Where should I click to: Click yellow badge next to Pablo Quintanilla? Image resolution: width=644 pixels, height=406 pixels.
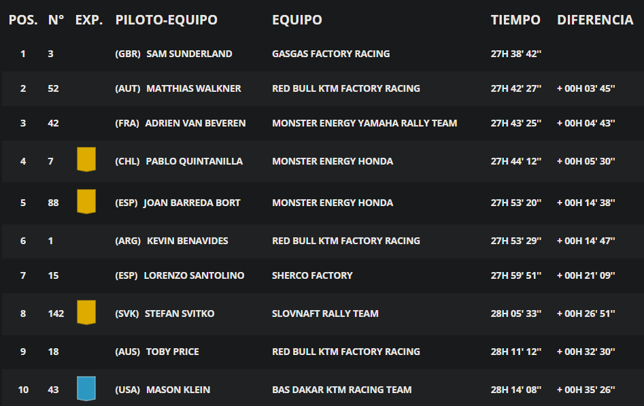click(x=86, y=159)
